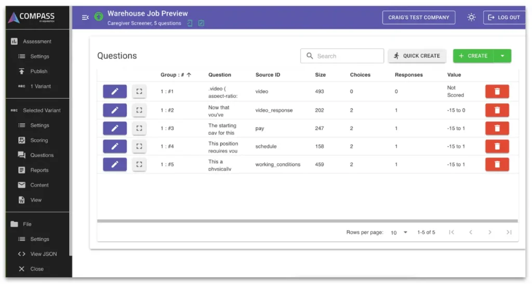Open the Craig's Test Company selector
The height and width of the screenshot is (284, 532).
[x=418, y=17]
